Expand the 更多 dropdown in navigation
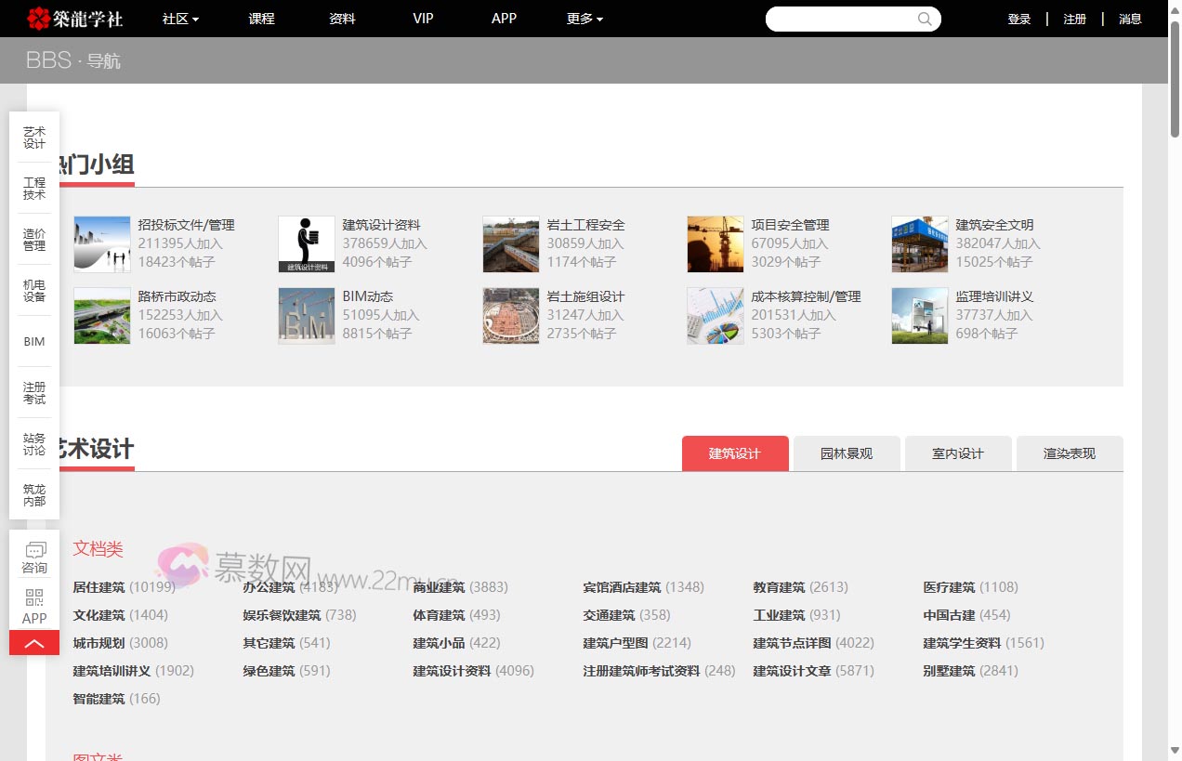 (584, 19)
